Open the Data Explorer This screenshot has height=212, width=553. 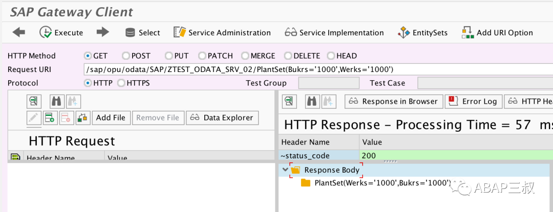(x=222, y=118)
